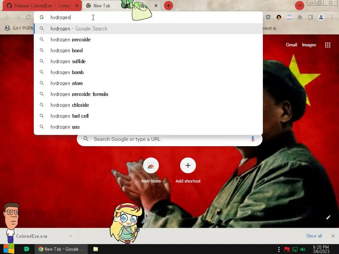Open the Chrome profile avatar icon
This screenshot has height=254, width=339.
pyautogui.click(x=321, y=17)
